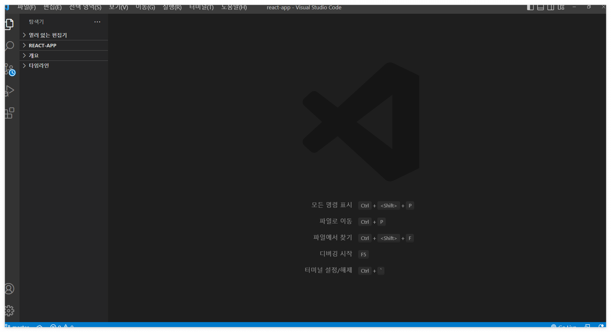Minimize the VS Code window
Viewport: 611px width, 332px height.
tap(574, 7)
